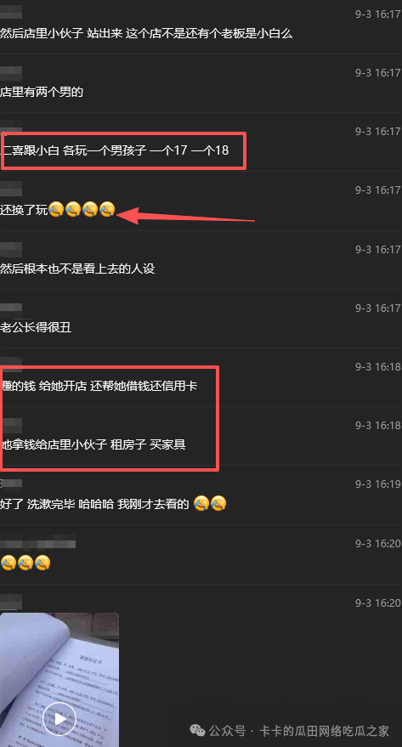This screenshot has width=402, height=747.
Task: Click blurred avatar above 老公长得很丑
Action: point(11,308)
